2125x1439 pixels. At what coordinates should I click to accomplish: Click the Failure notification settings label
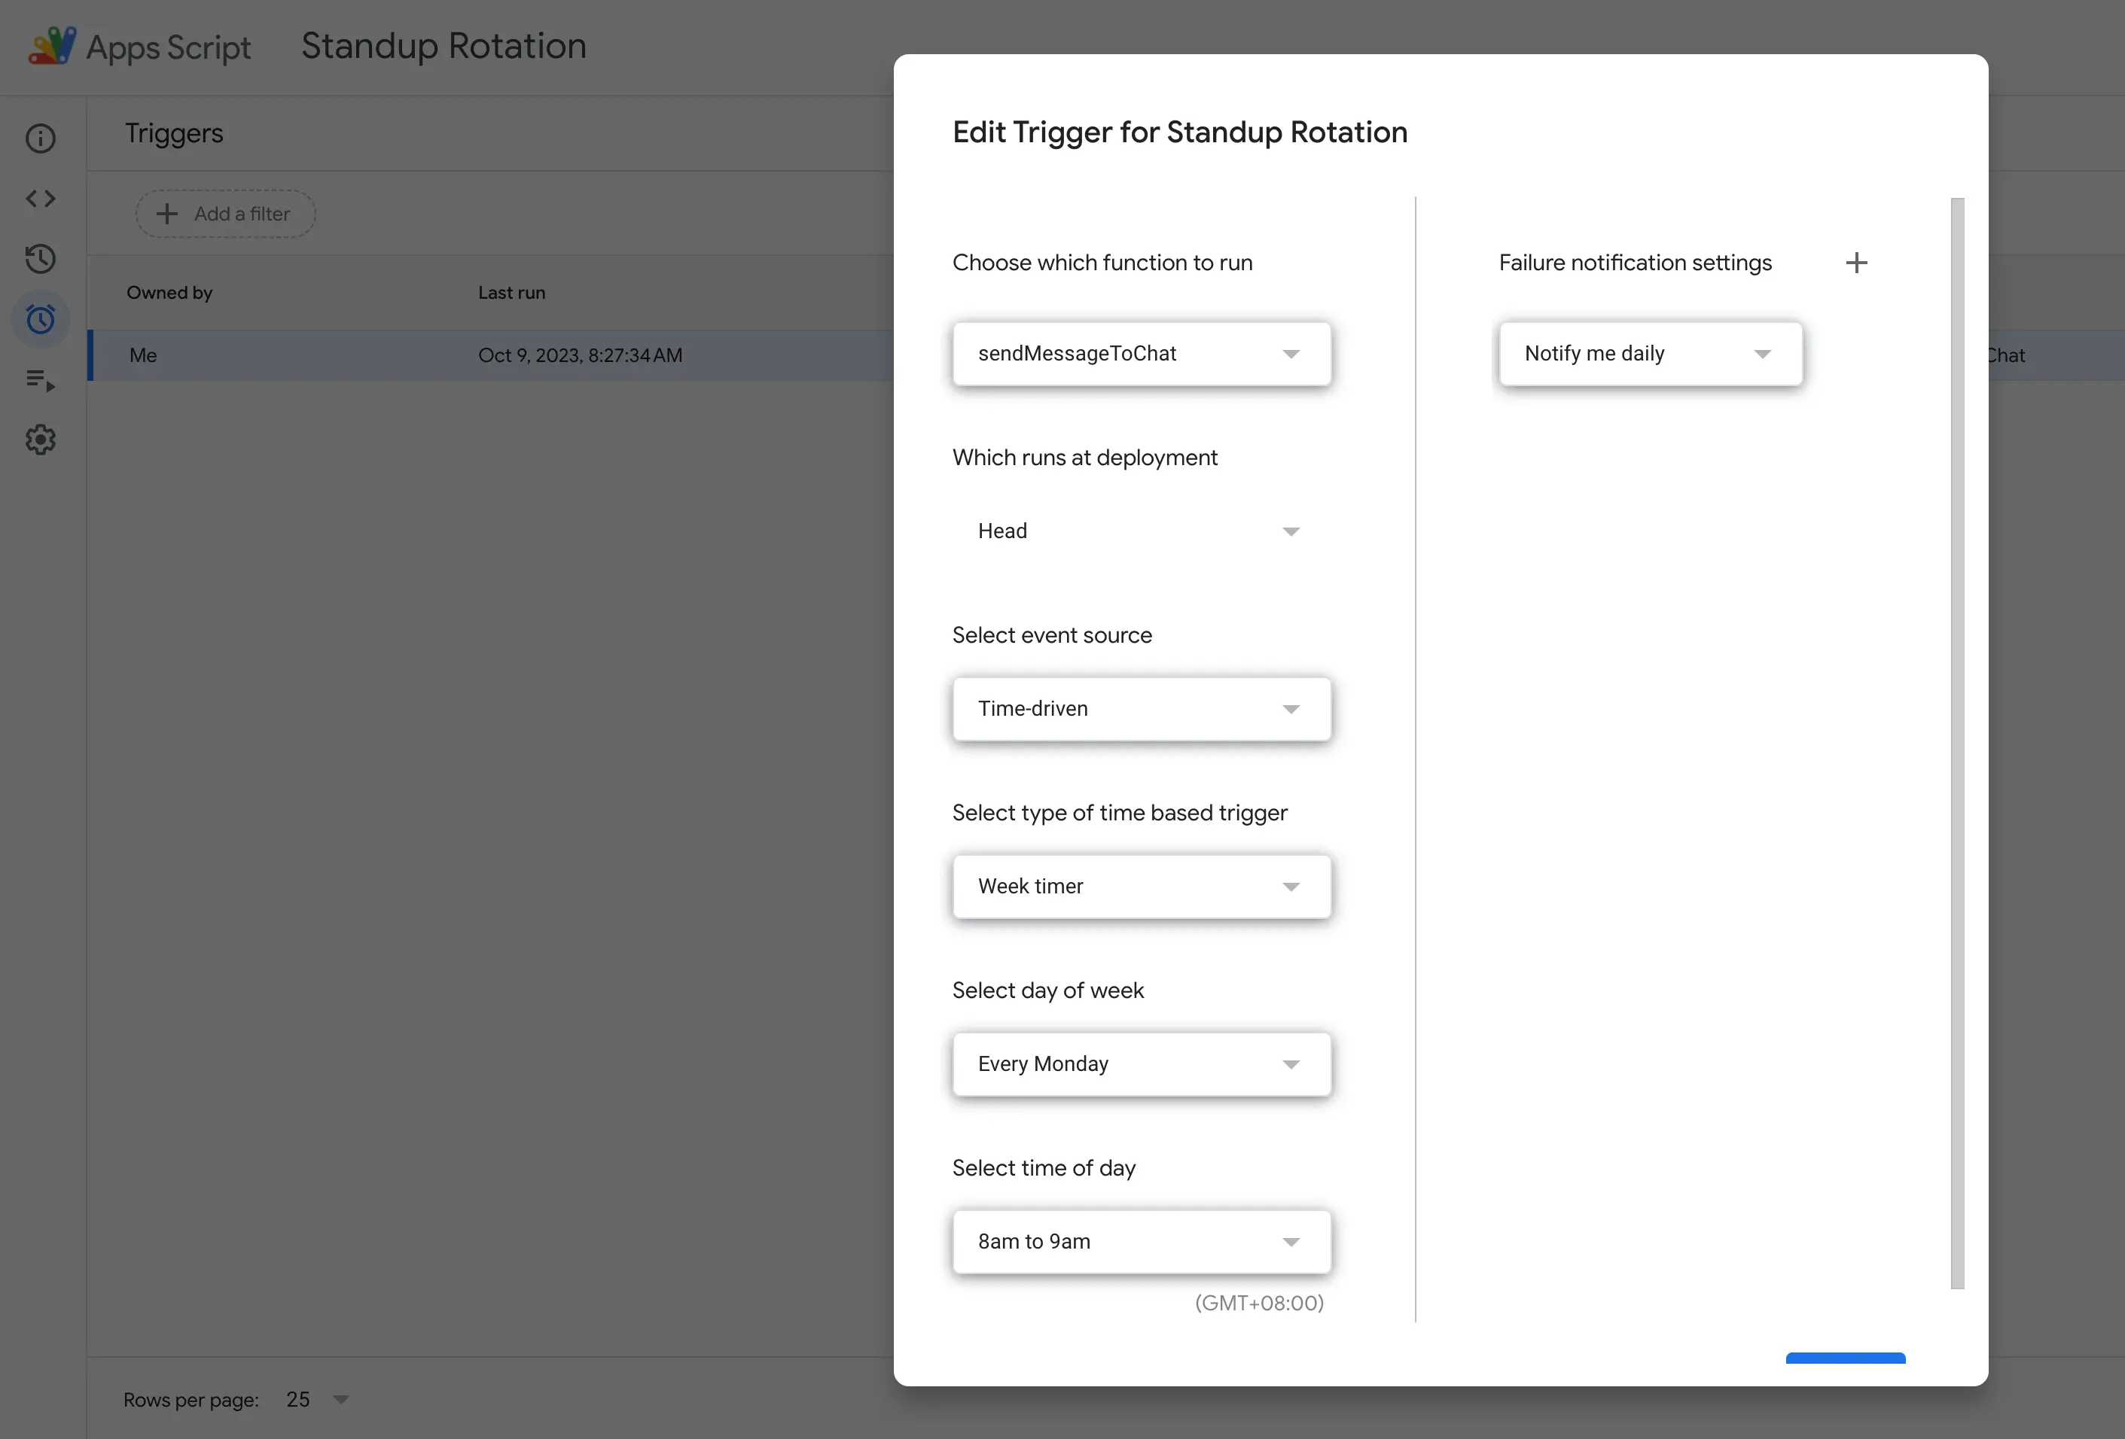point(1635,263)
